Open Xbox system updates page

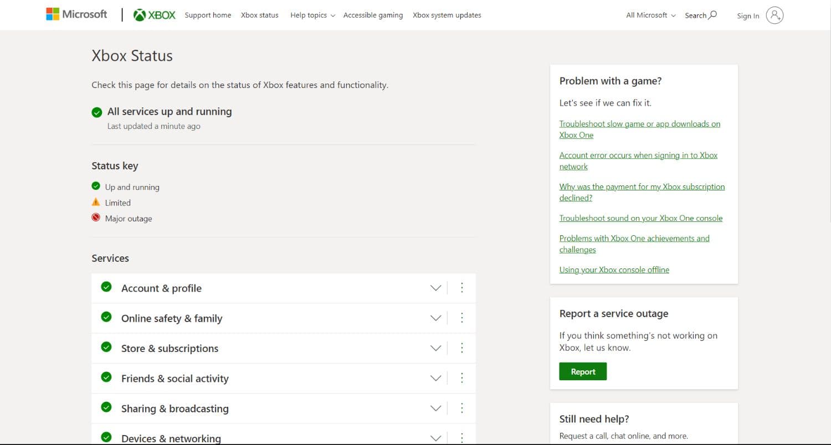[x=447, y=15]
